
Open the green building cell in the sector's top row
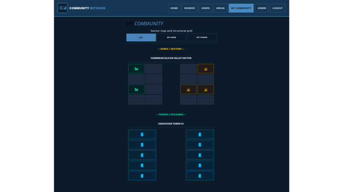(x=136, y=68)
